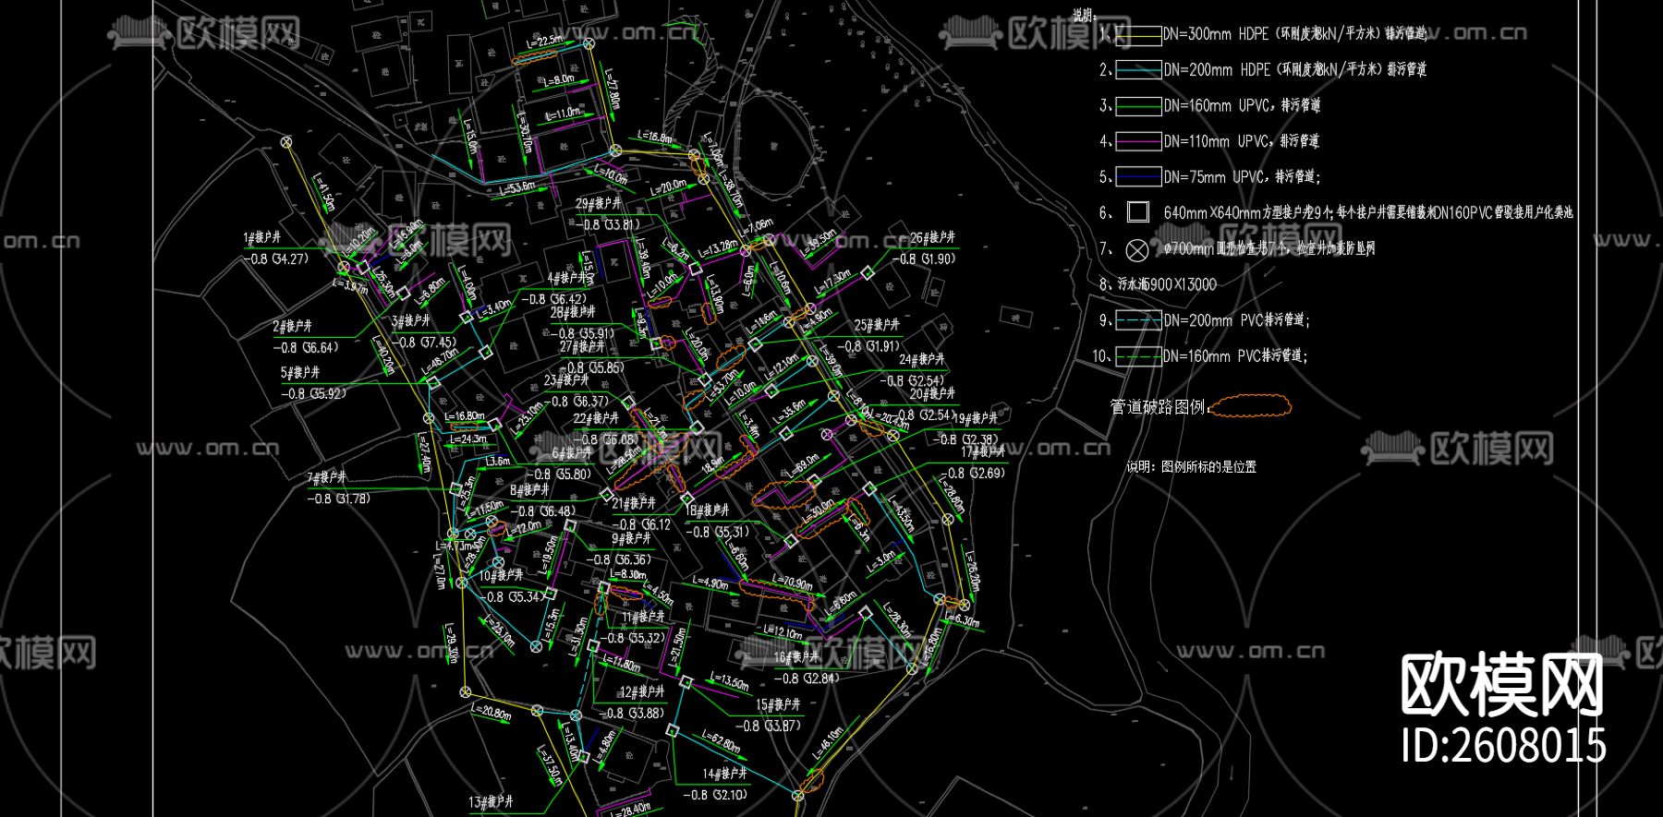The width and height of the screenshot is (1663, 817).
Task: Select the '7#接户井' well label
Action: [327, 477]
